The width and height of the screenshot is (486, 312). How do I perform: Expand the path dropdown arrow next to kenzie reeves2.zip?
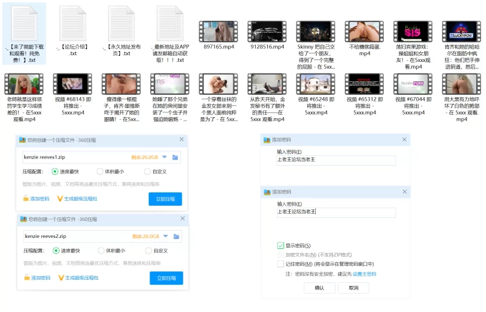point(165,236)
